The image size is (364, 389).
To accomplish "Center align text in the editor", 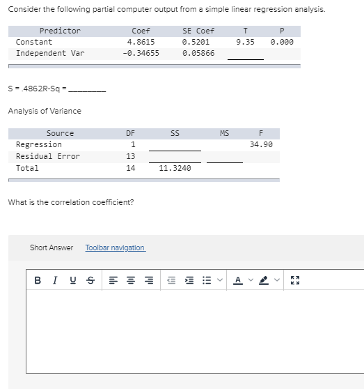I will pyautogui.click(x=131, y=280).
